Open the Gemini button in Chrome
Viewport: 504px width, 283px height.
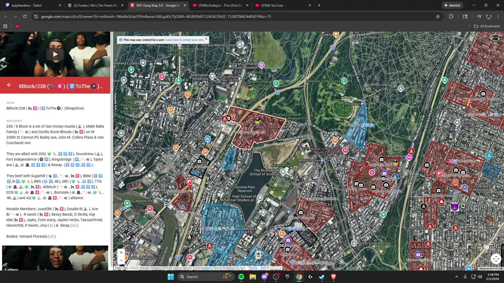(452, 6)
